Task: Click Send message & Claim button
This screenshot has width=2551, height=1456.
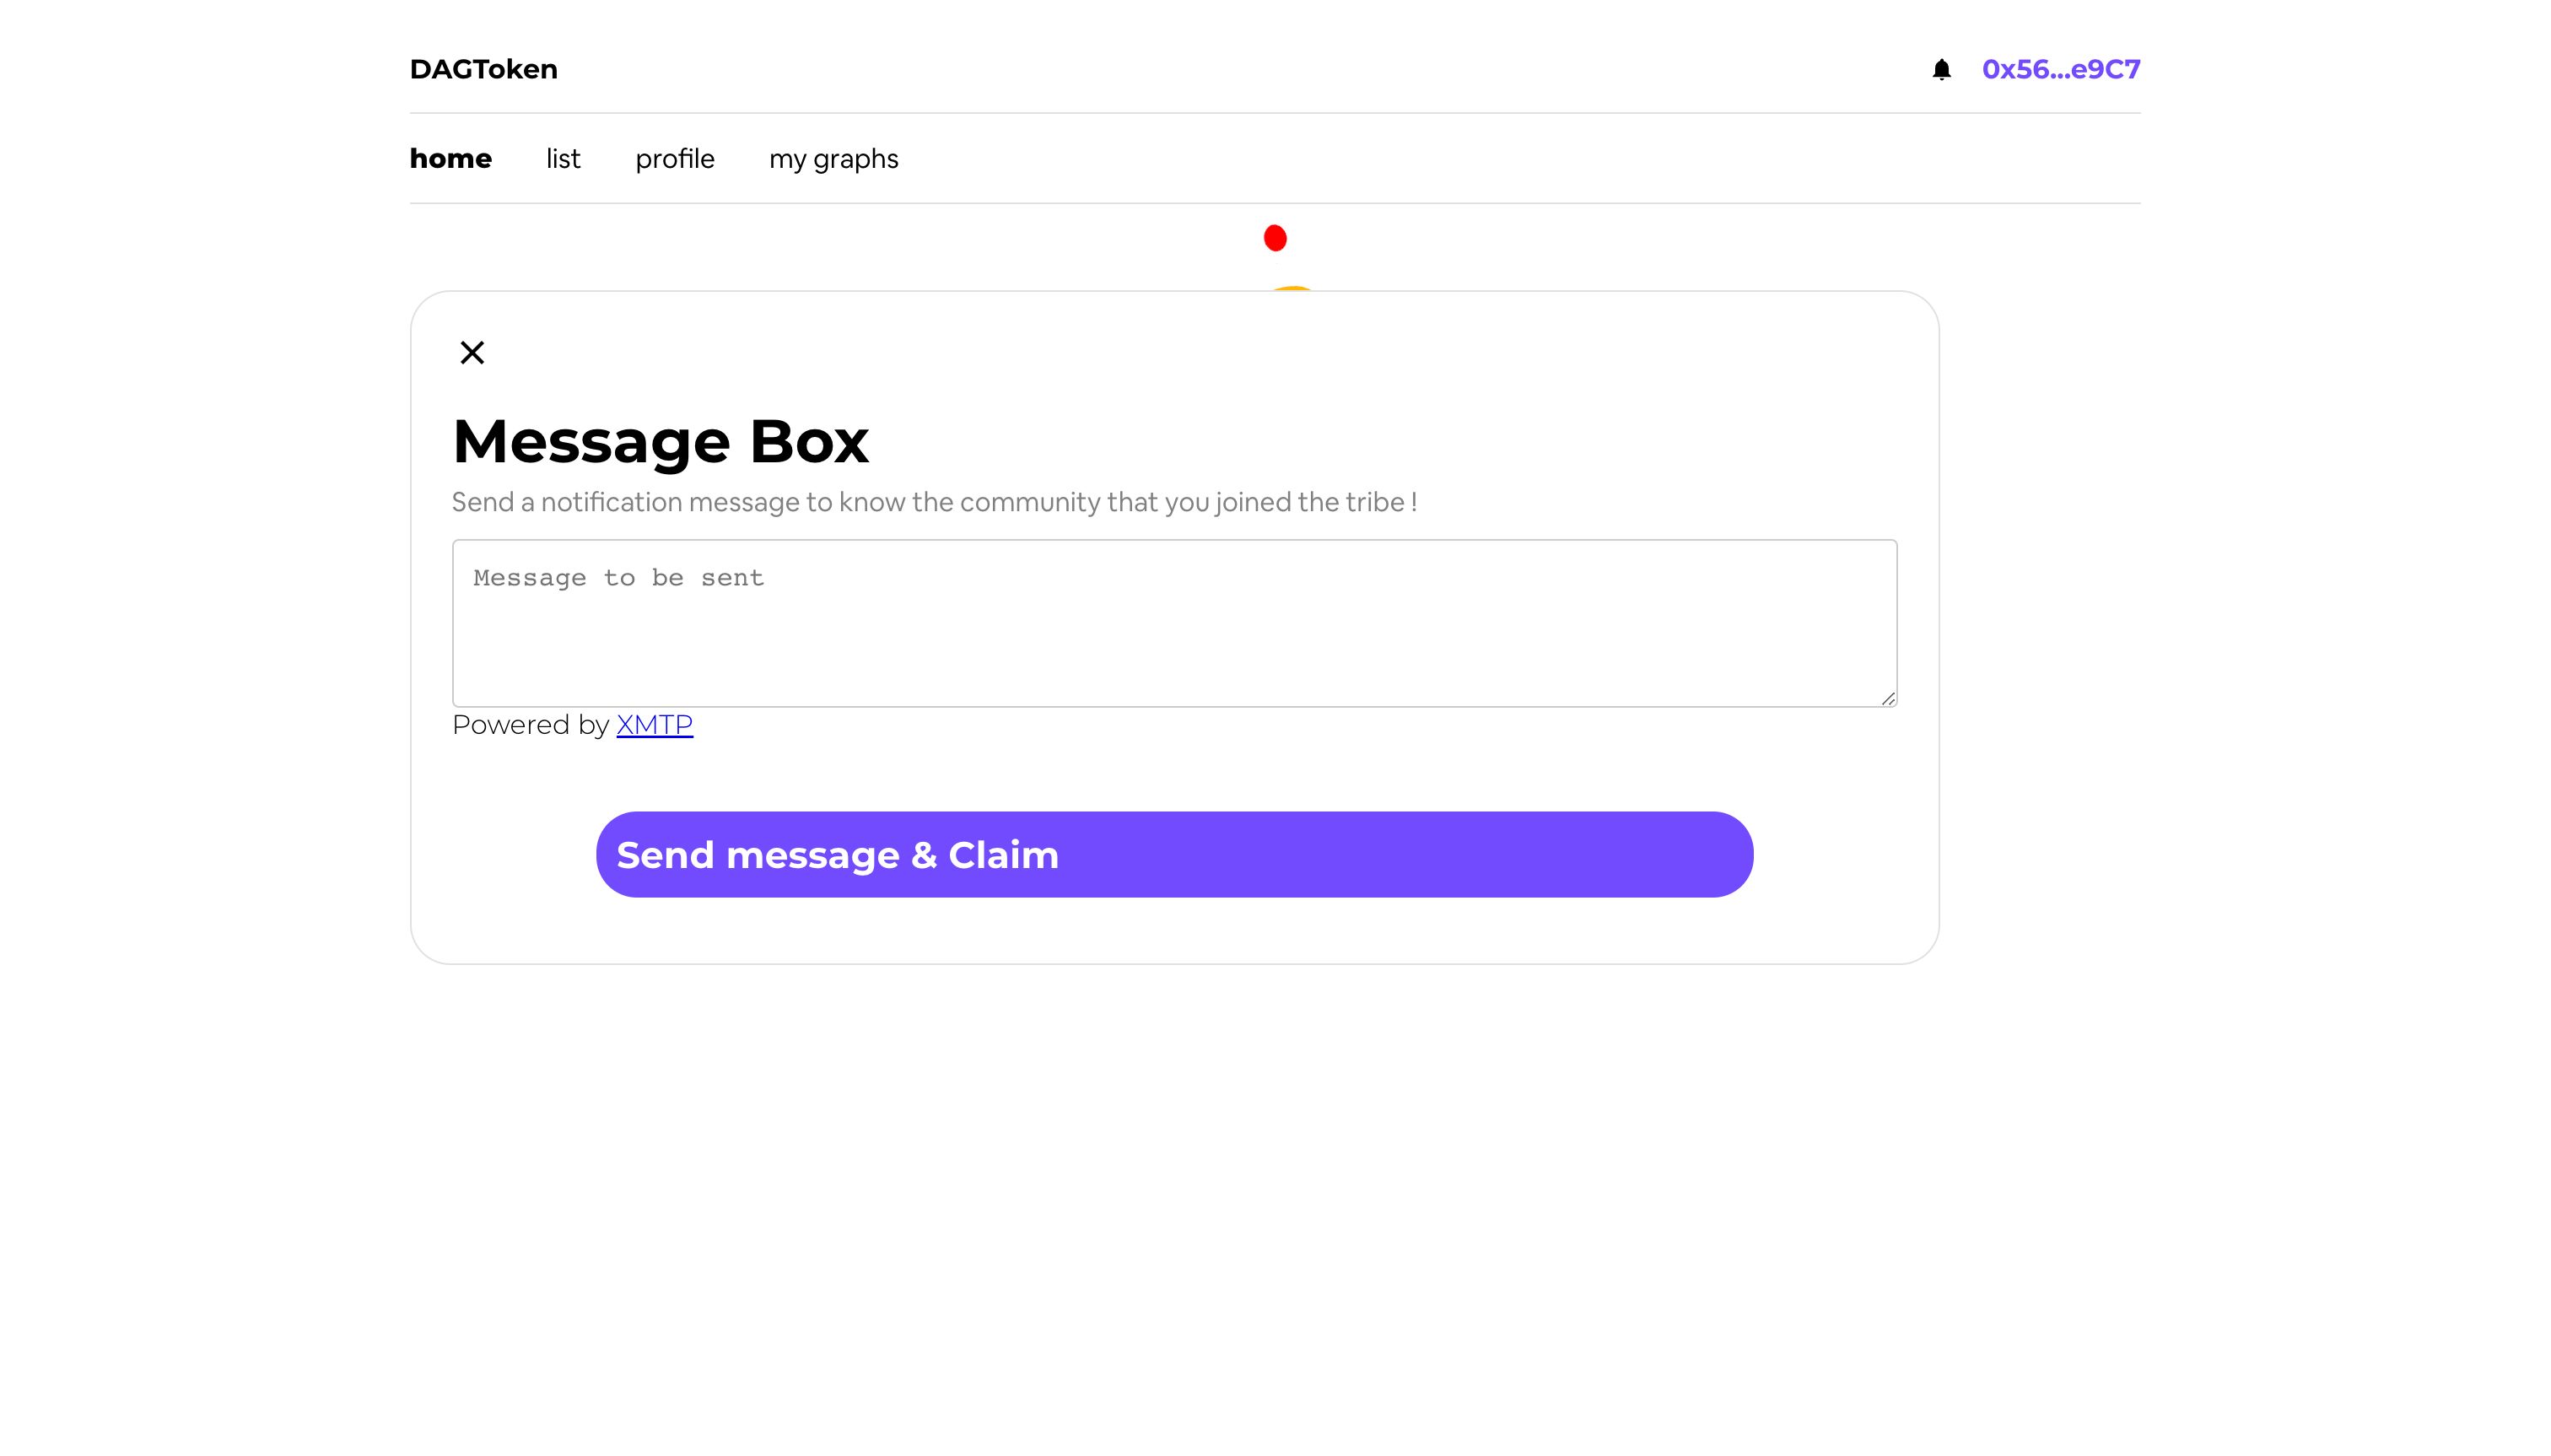Action: click(1174, 854)
